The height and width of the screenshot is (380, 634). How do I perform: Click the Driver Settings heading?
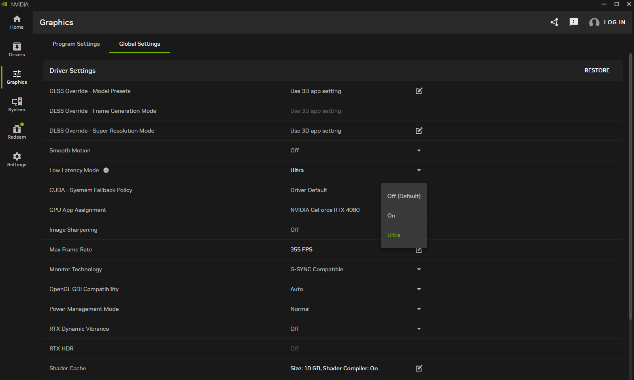point(72,70)
